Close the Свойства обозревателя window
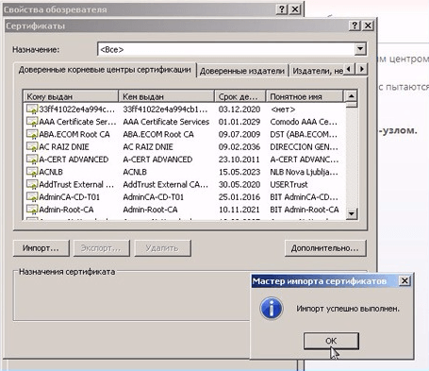This screenshot has height=371, width=429. point(295,9)
